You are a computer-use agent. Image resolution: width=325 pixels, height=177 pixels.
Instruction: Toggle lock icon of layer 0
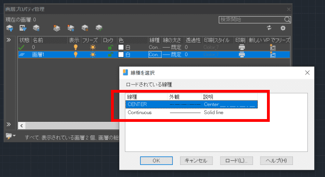[x=110, y=47]
